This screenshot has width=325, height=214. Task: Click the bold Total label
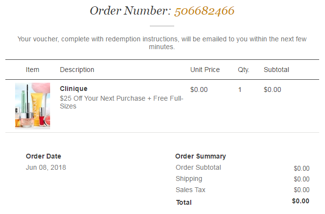[x=183, y=202]
